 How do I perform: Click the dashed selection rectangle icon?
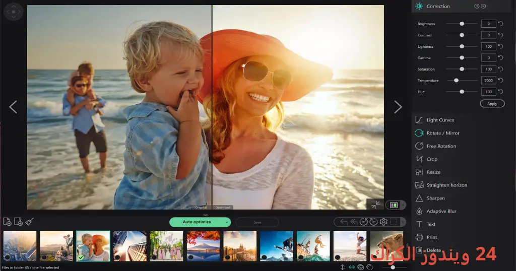394,222
